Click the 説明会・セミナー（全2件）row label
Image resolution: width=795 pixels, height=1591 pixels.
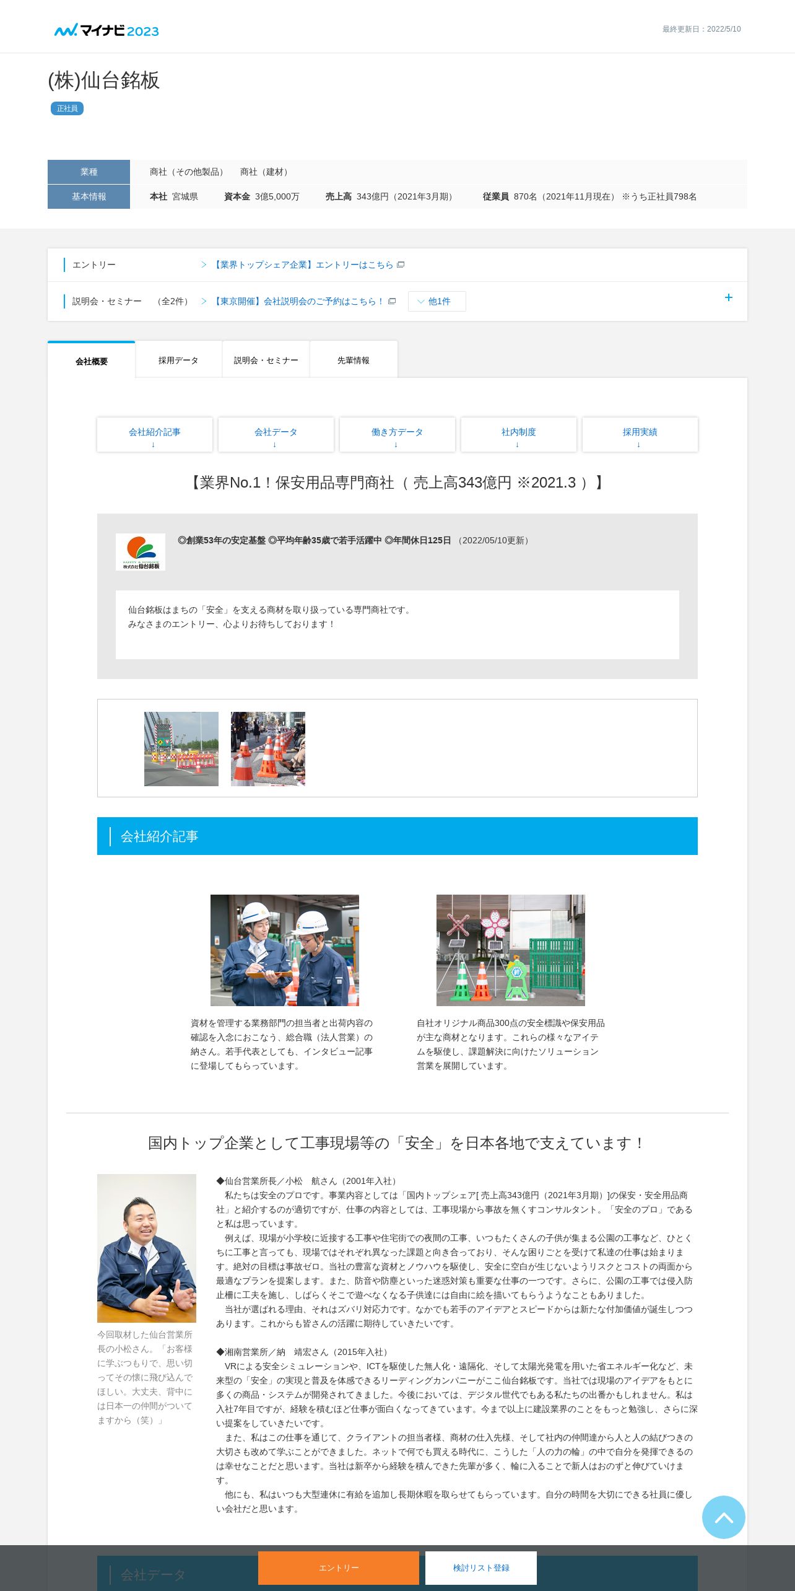click(130, 301)
